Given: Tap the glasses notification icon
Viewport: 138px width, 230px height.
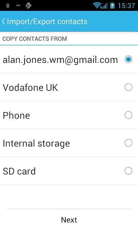Looking at the screenshot, I should (x=18, y=6).
